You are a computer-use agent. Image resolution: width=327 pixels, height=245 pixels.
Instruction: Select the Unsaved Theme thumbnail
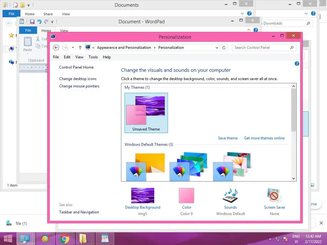point(146,113)
